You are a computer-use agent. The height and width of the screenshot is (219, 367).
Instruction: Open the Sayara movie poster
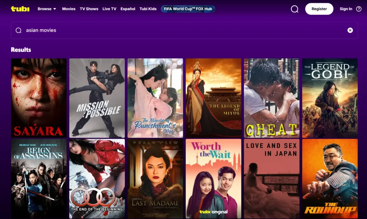coord(39,98)
